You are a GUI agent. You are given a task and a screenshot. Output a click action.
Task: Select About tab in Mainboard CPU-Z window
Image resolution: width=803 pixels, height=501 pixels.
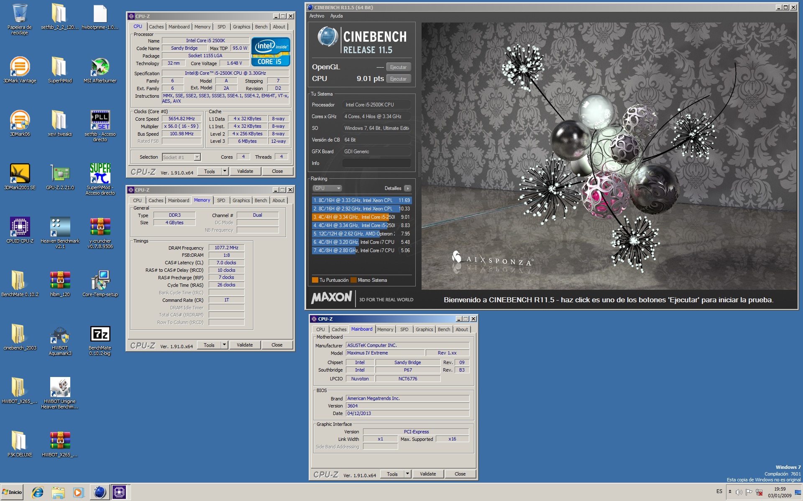pos(462,329)
